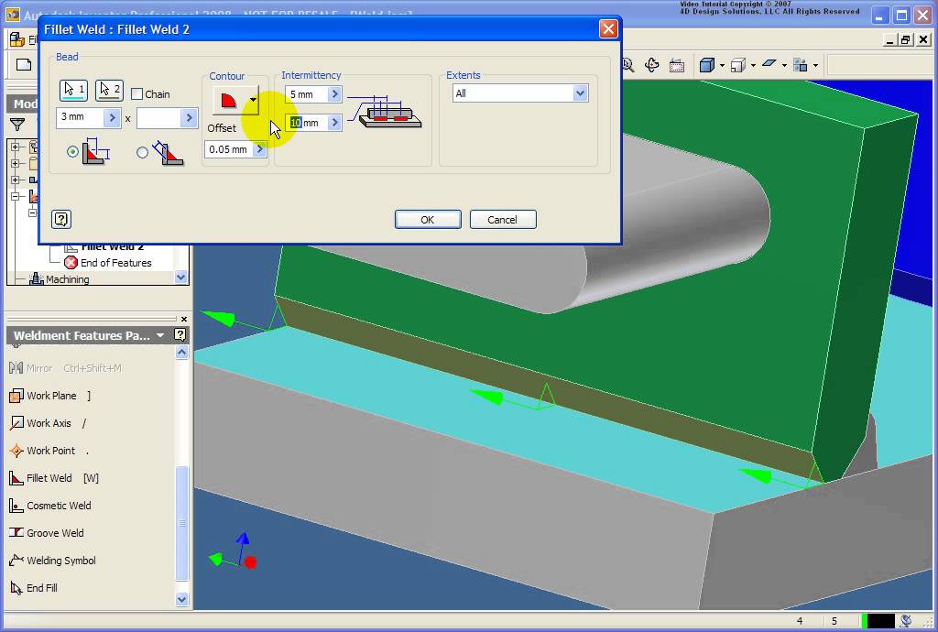Activate face set 1 selector
938x632 pixels.
pos(73,91)
